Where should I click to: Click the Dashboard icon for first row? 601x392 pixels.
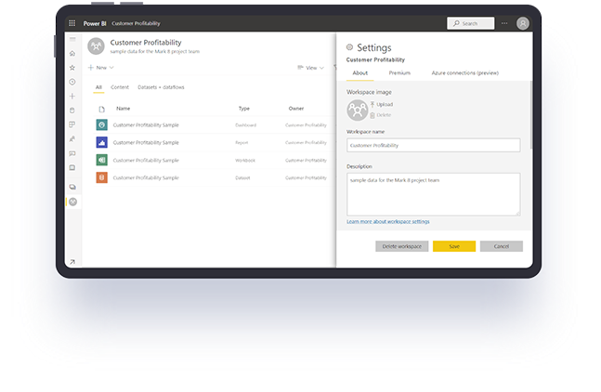pyautogui.click(x=101, y=124)
